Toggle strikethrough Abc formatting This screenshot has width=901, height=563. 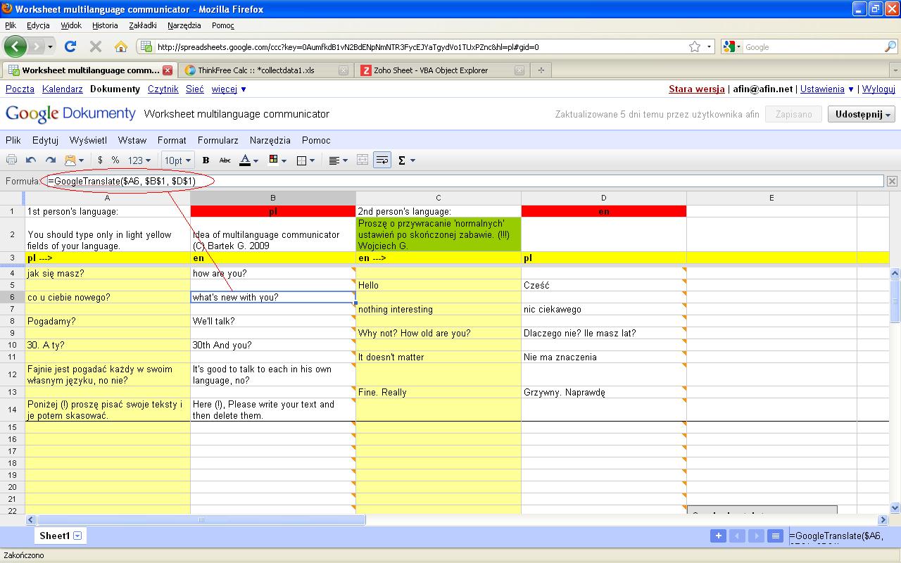point(225,160)
